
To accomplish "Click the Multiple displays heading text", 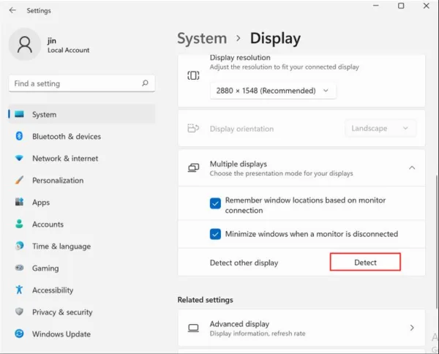I will tap(239, 164).
